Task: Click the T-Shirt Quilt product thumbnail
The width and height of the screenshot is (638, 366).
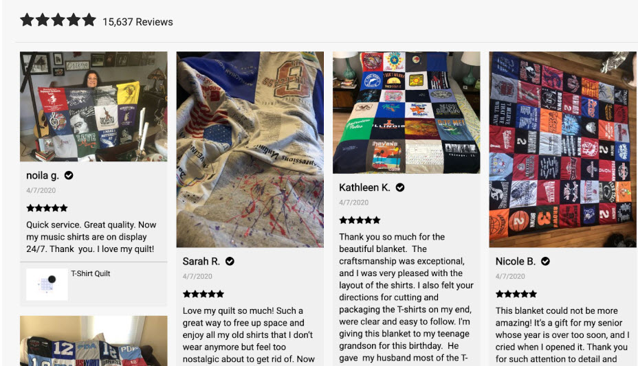Action: pyautogui.click(x=47, y=284)
